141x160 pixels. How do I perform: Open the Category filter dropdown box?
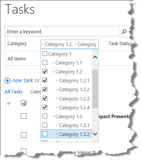pyautogui.click(x=70, y=44)
